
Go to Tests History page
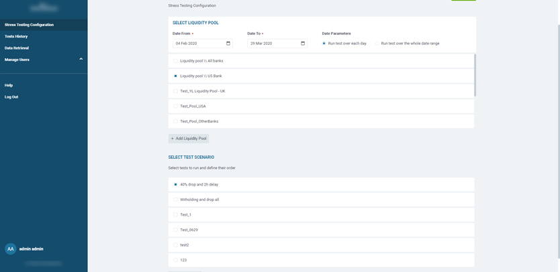(x=16, y=36)
